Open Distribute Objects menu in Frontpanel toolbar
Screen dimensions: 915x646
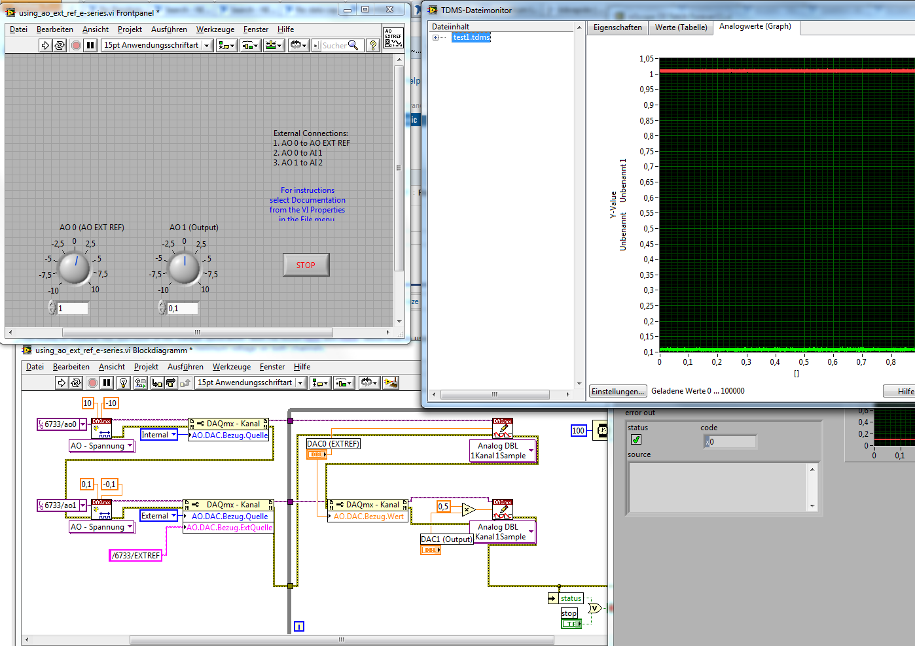pos(250,45)
